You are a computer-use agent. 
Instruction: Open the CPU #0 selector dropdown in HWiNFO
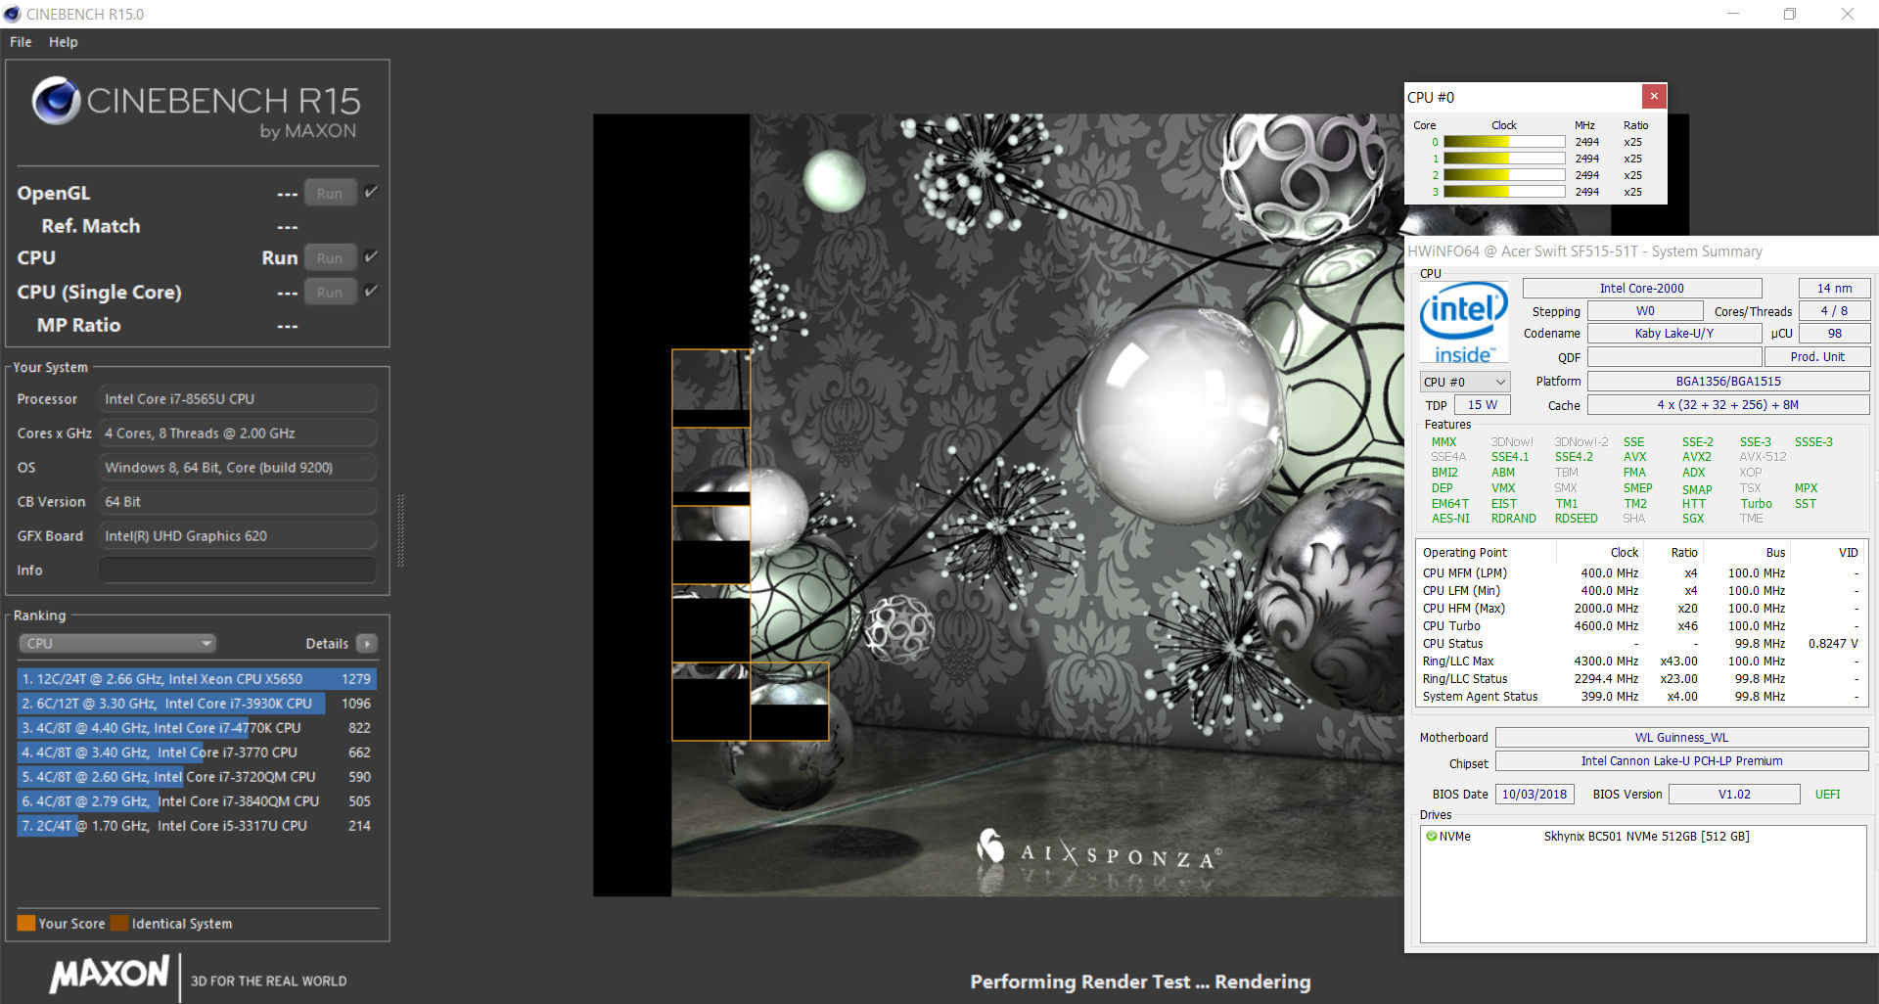(1465, 382)
